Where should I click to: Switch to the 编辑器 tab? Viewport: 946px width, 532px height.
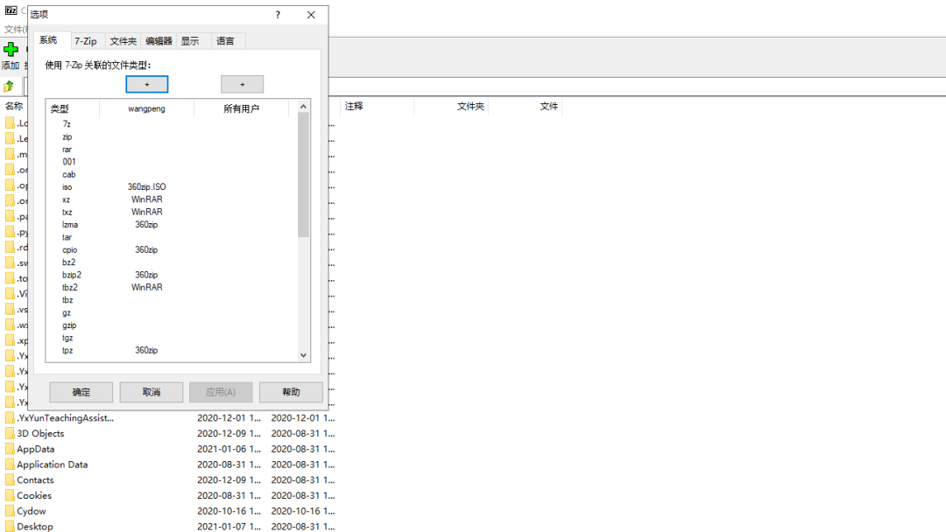(x=159, y=41)
